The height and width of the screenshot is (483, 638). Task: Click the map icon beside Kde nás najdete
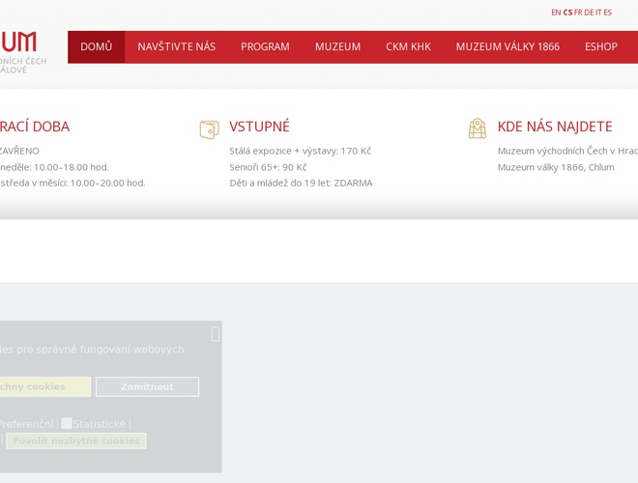478,128
